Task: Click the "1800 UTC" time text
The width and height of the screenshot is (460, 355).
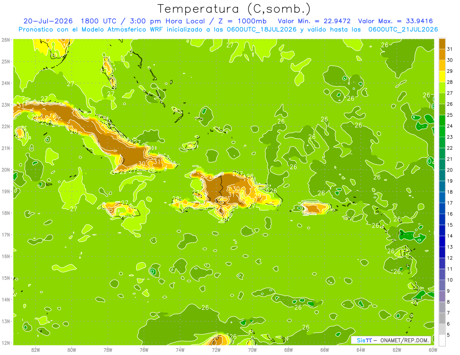Action: 99,21
